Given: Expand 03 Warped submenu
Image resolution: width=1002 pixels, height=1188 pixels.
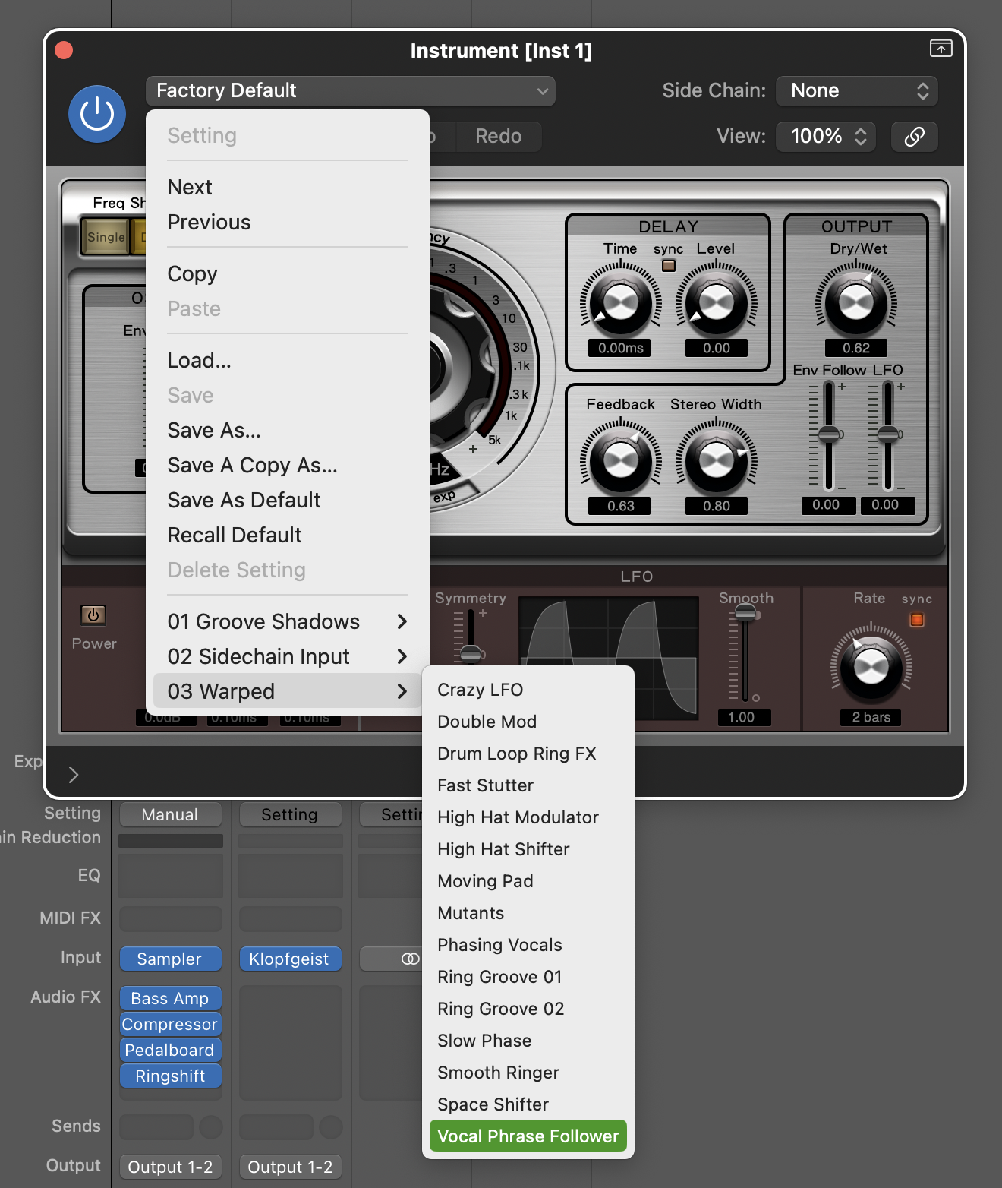Looking at the screenshot, I should (x=288, y=691).
